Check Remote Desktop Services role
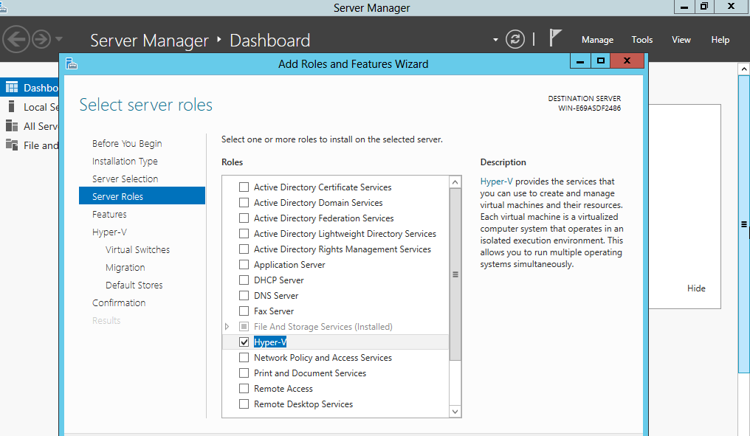 pyautogui.click(x=244, y=404)
